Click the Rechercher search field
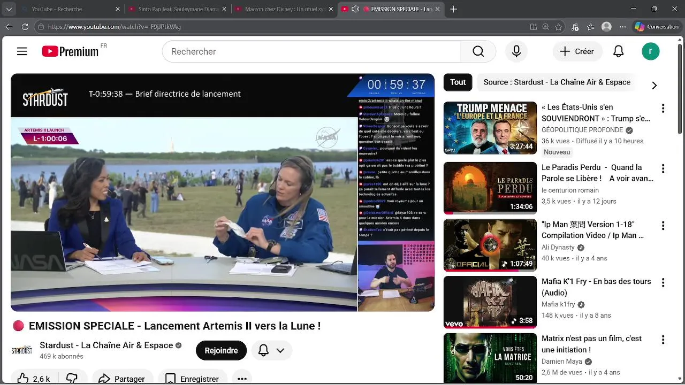Image resolution: width=685 pixels, height=385 pixels. pos(311,51)
